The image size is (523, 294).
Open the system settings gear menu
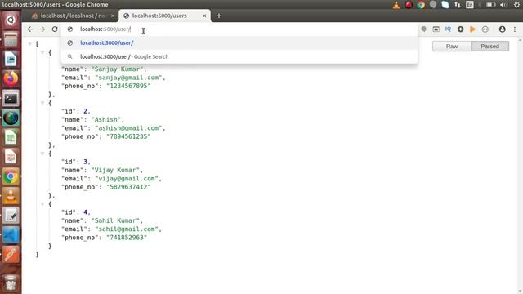click(x=517, y=5)
